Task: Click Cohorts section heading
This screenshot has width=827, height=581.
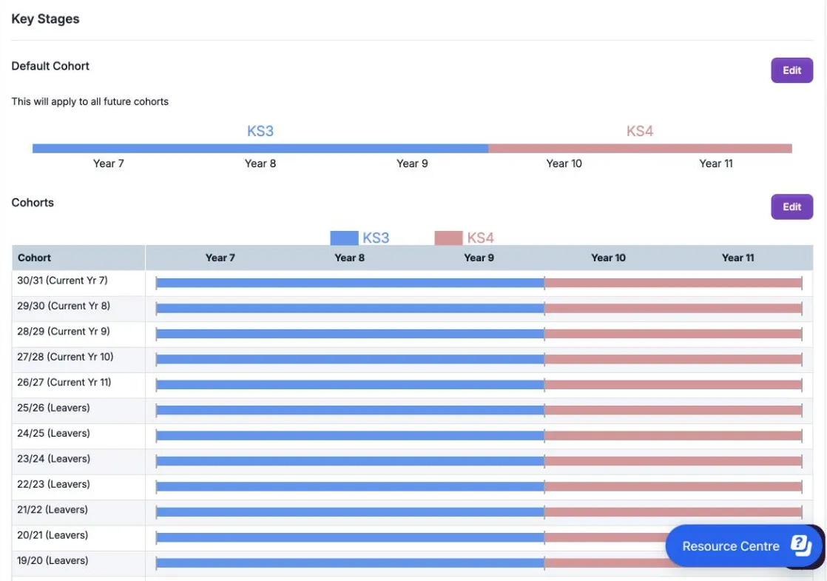Action: (33, 203)
